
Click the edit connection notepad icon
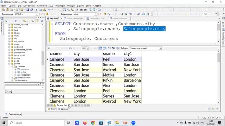[x=47, y=14]
